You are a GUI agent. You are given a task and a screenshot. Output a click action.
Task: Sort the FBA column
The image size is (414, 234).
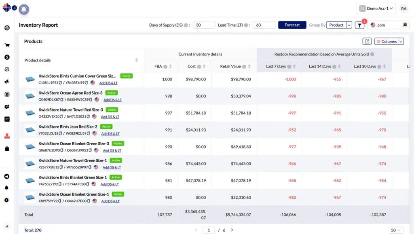click(171, 66)
